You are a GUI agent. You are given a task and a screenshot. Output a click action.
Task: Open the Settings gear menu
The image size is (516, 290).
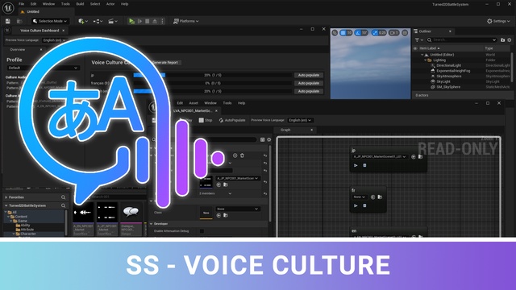coord(498,21)
